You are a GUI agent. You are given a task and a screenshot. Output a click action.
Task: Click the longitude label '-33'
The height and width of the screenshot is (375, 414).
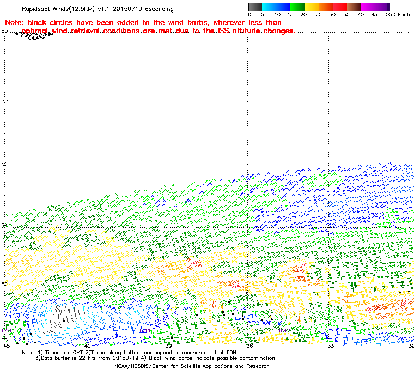328,346
